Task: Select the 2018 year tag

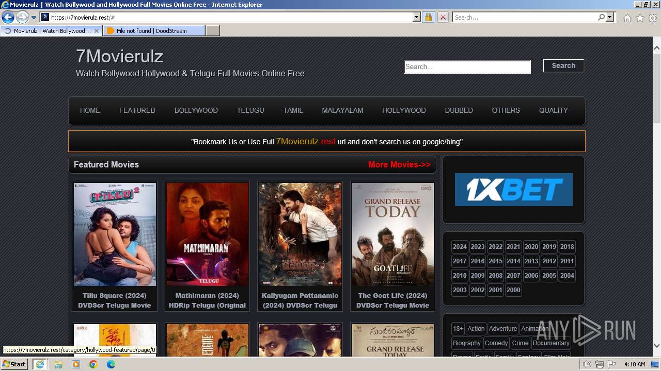Action: [567, 247]
